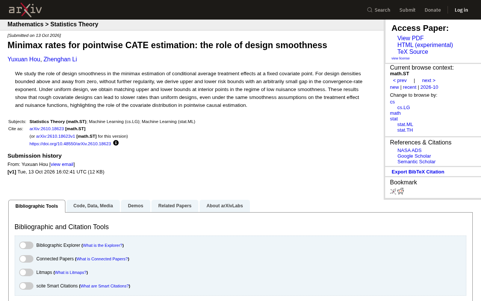Browse by stat.ML category

tap(405, 125)
